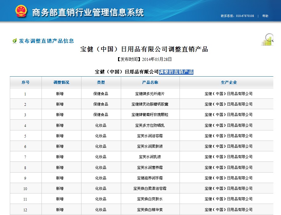
Task: Click the highlighted text 调整的直销产品
Action: click(176, 72)
